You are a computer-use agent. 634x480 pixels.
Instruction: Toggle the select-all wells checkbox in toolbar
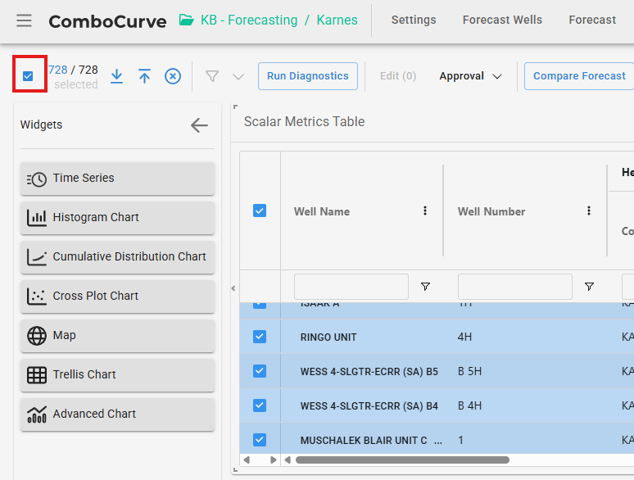(x=28, y=76)
